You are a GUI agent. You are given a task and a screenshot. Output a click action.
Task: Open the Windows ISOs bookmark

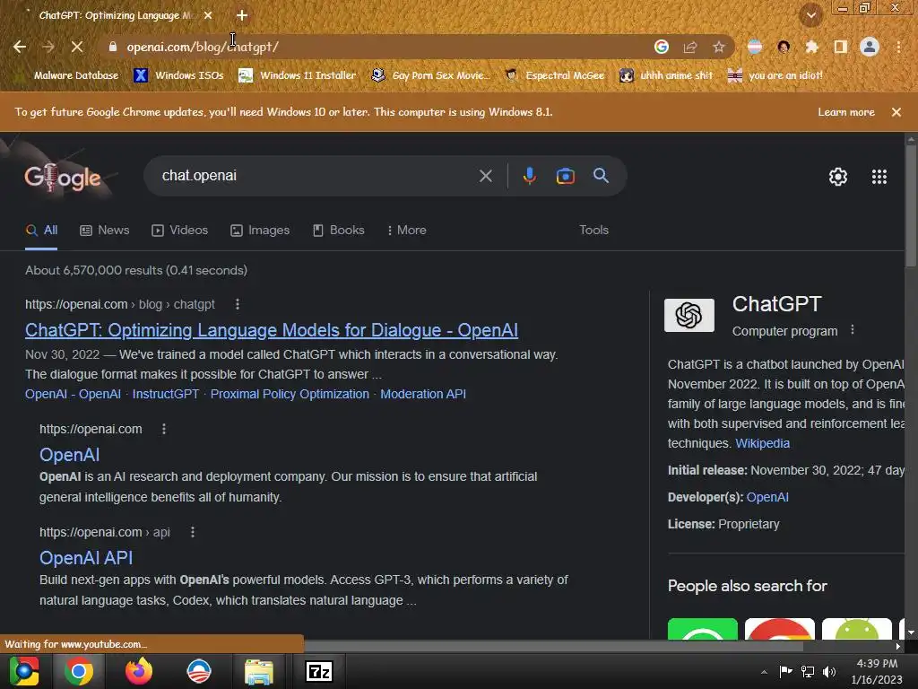[x=179, y=75]
